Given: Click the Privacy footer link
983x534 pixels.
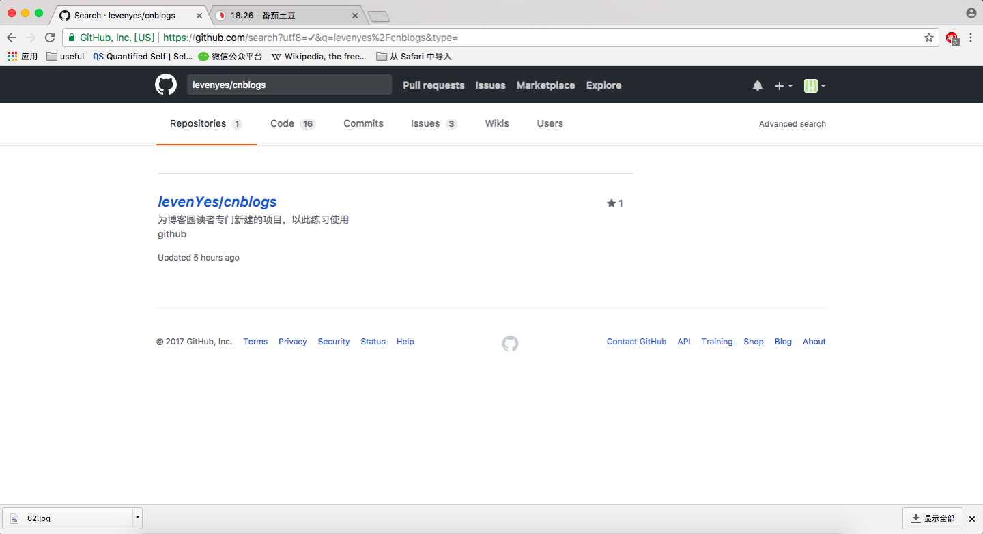Looking at the screenshot, I should pyautogui.click(x=293, y=342).
